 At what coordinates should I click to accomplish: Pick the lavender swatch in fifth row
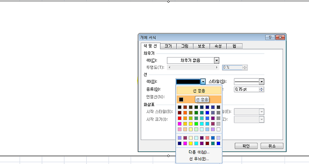213,129
